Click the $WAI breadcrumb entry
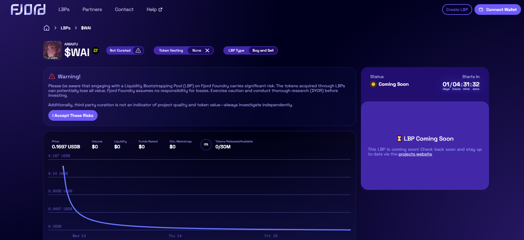The image size is (524, 240). tap(86, 28)
